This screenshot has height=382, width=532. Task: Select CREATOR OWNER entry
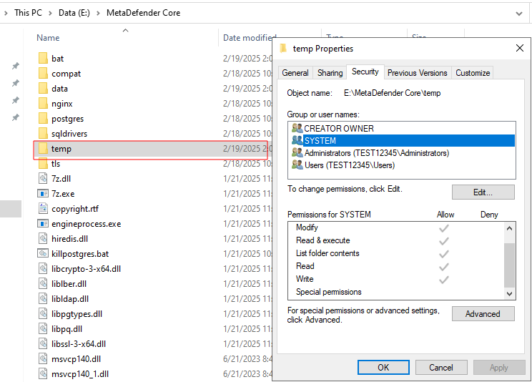402,128
